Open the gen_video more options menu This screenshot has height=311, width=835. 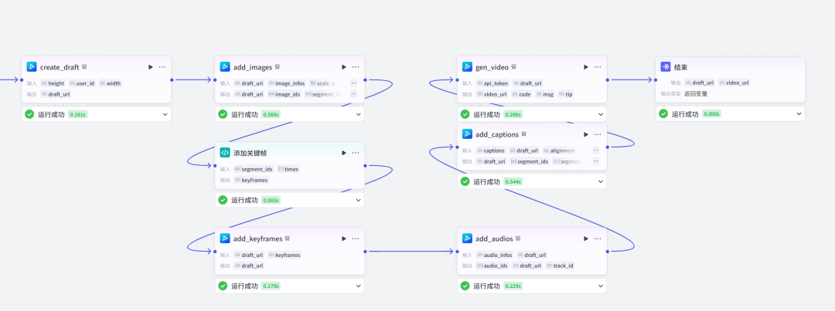coord(598,67)
